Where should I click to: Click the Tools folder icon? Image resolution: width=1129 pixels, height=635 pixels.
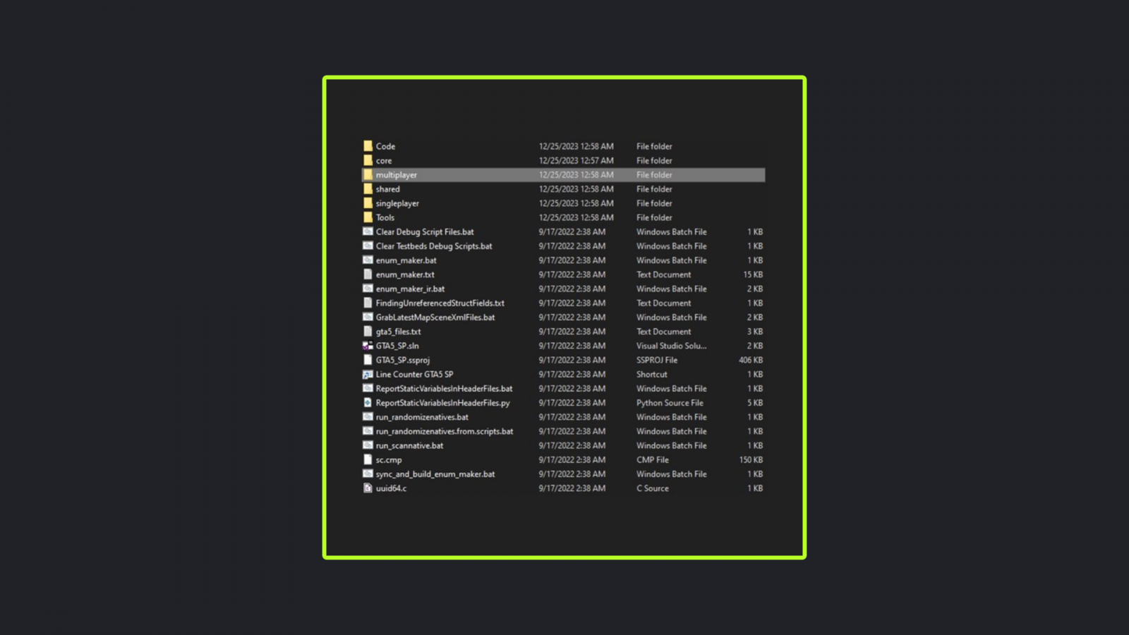368,217
